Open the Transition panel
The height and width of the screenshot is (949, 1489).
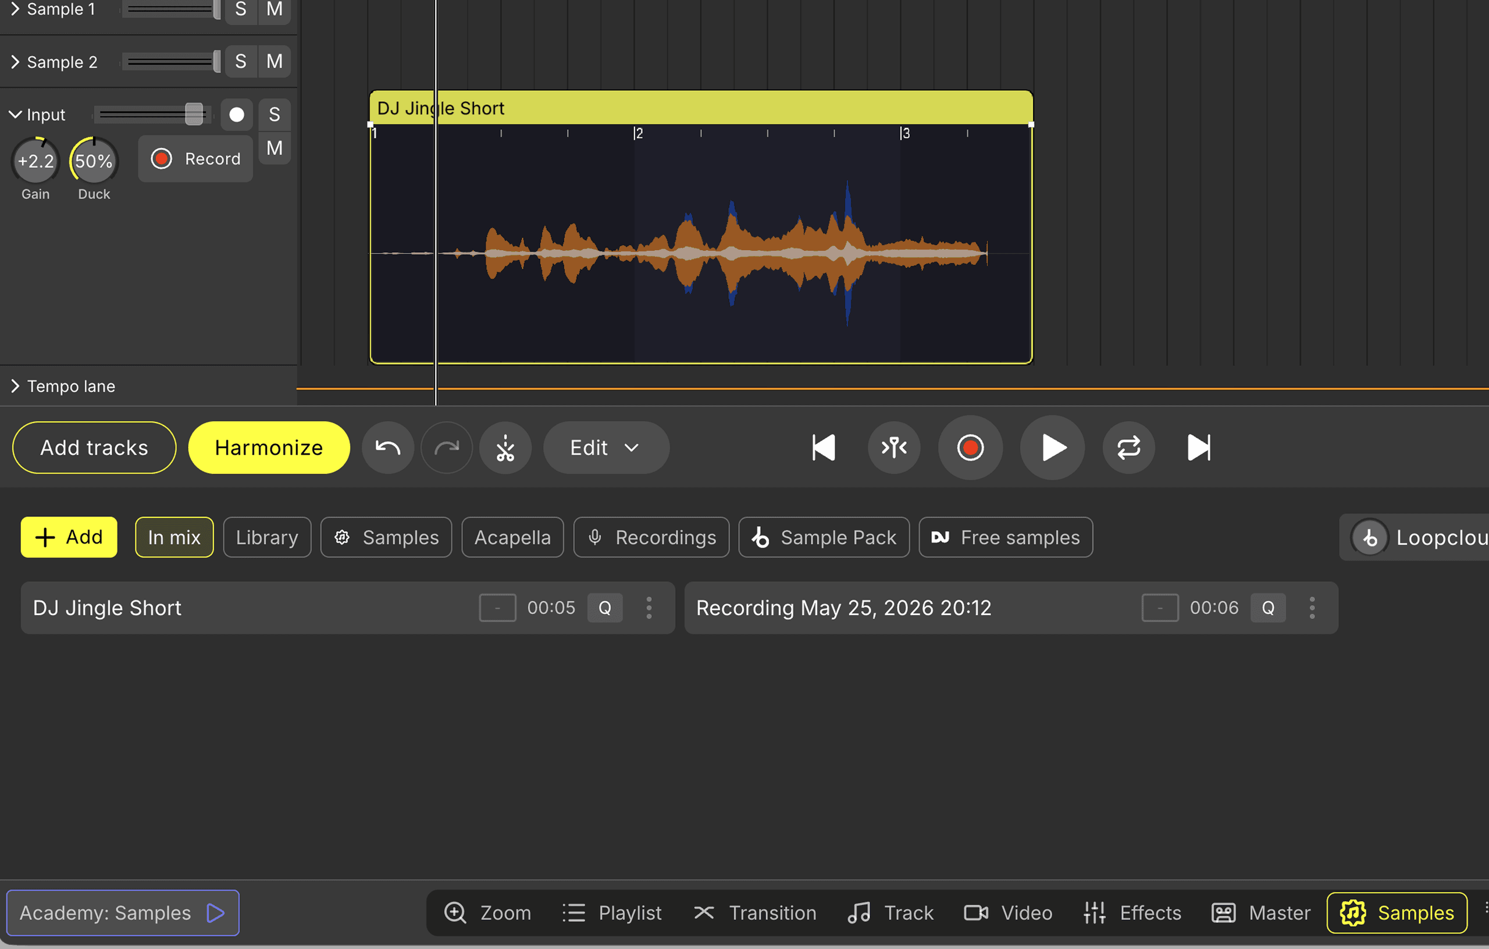pyautogui.click(x=755, y=912)
